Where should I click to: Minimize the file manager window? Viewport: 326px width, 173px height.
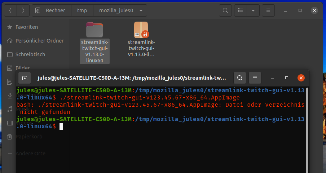click(286, 10)
